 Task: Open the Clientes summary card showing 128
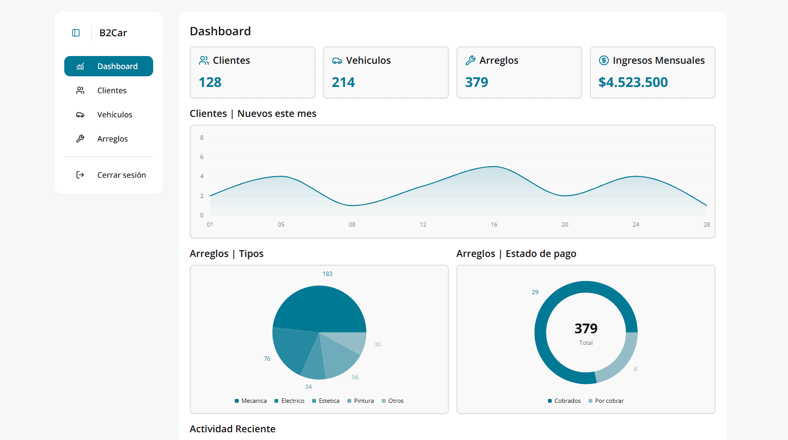point(252,72)
